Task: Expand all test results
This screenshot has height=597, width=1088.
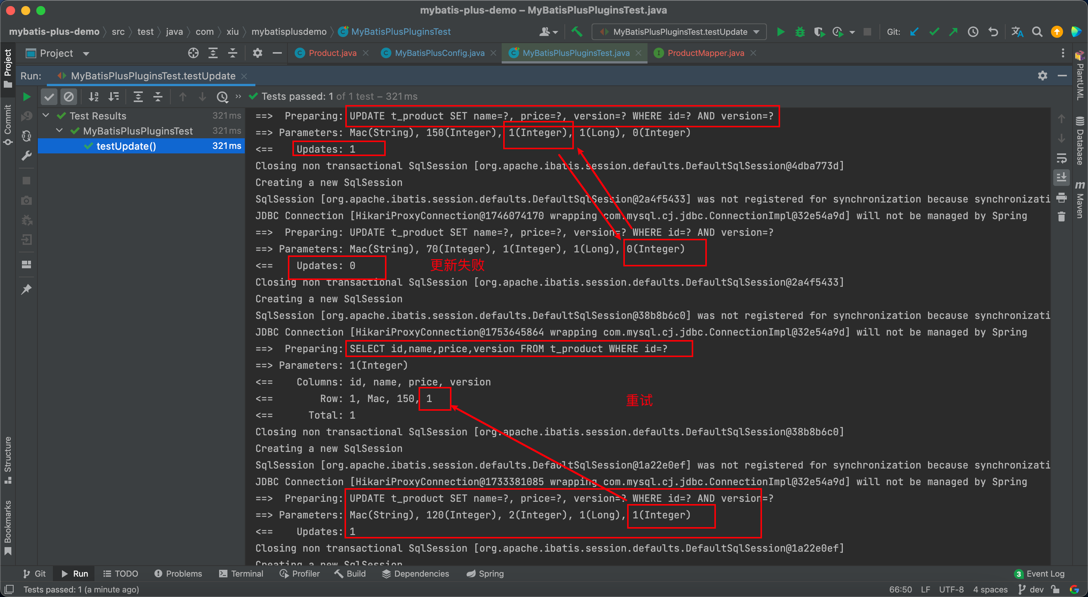Action: (x=138, y=97)
